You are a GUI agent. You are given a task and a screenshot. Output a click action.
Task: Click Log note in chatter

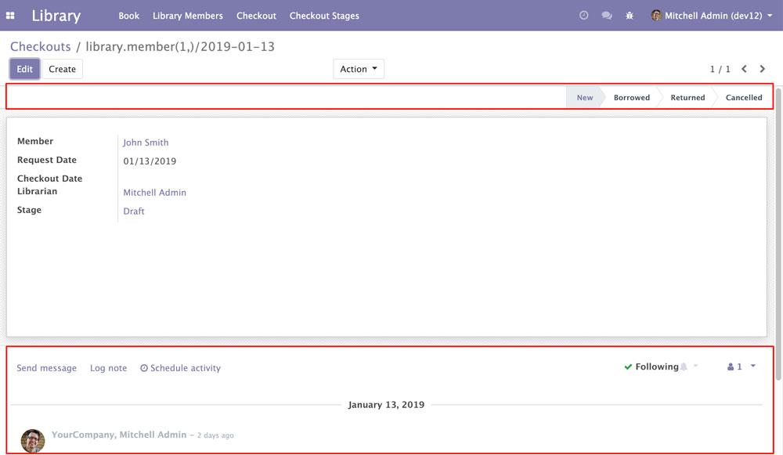pyautogui.click(x=108, y=367)
